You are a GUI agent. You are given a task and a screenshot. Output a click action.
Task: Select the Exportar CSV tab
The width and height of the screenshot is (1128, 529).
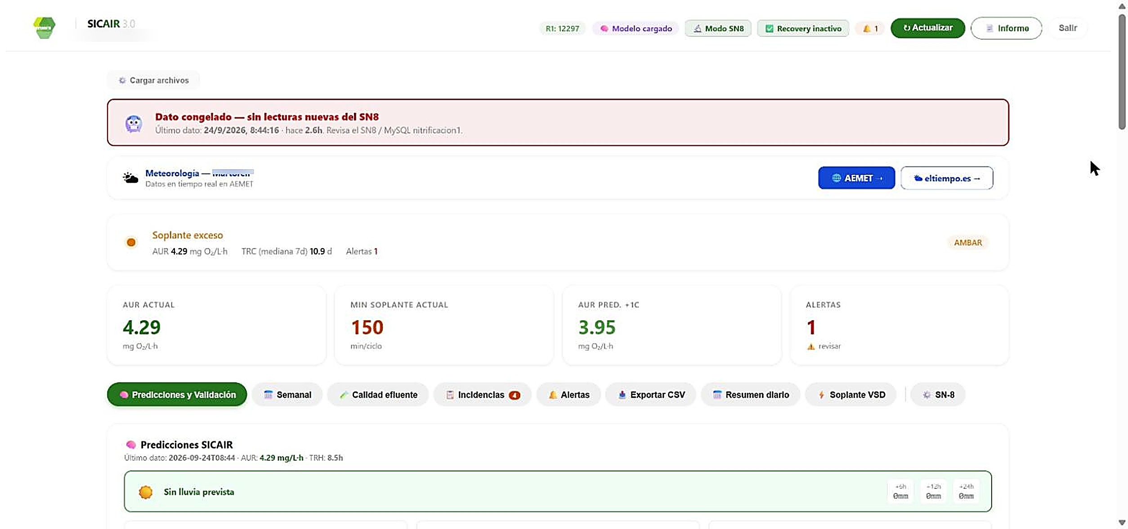pos(651,395)
